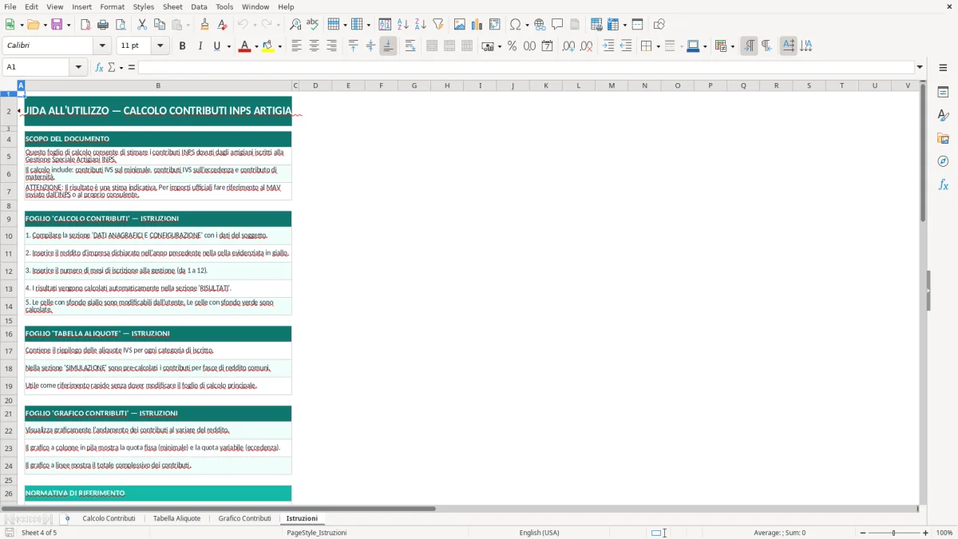Cut the selection with scissors icon
The image size is (958, 539).
(x=142, y=25)
